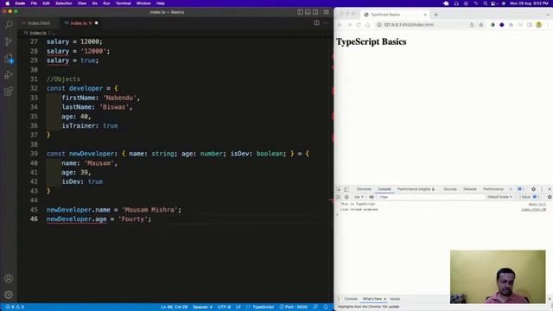Open the Terminal menu
Image resolution: width=553 pixels, height=311 pixels.
[123, 3]
